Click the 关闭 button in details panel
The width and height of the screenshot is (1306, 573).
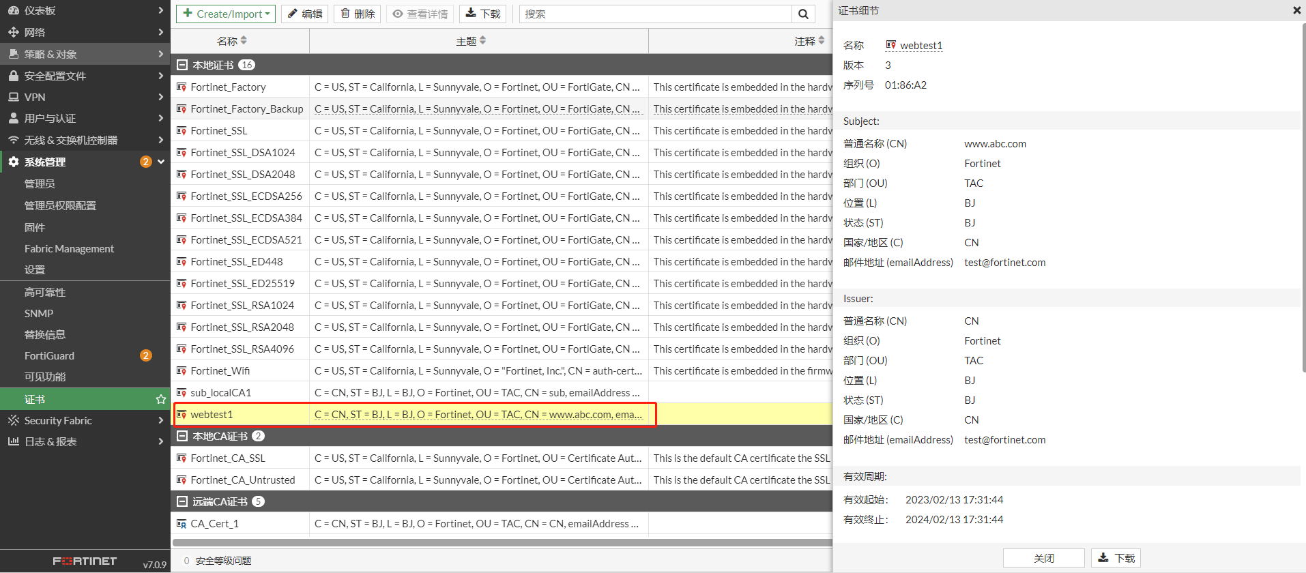pos(1043,558)
